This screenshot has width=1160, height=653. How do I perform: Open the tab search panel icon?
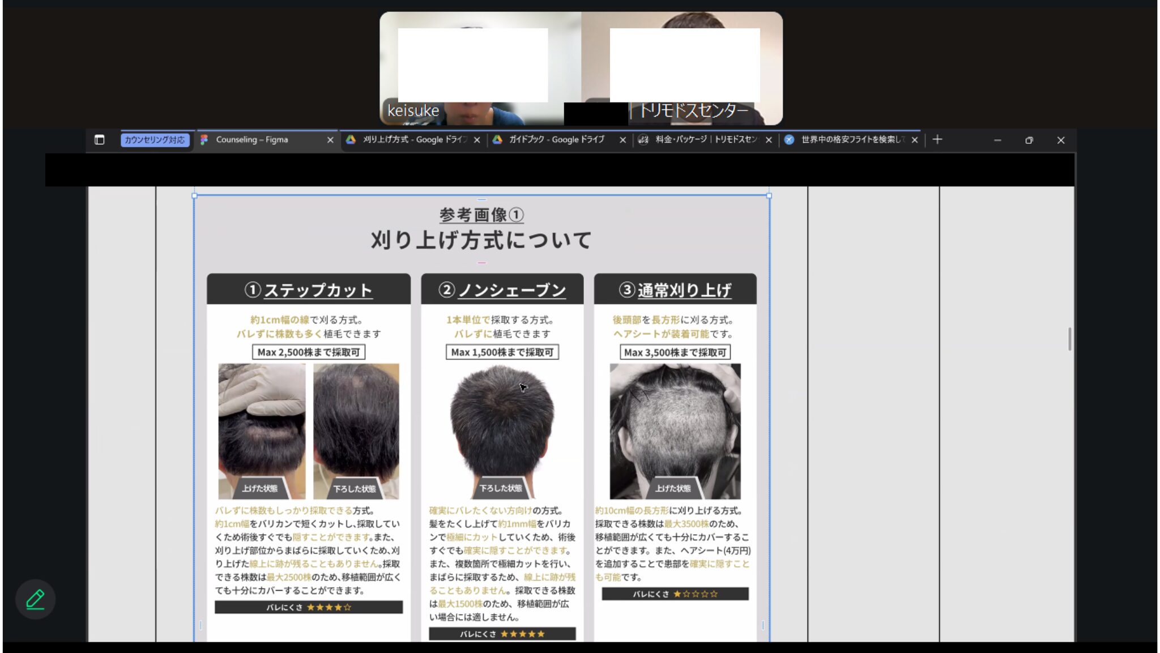[x=99, y=140]
